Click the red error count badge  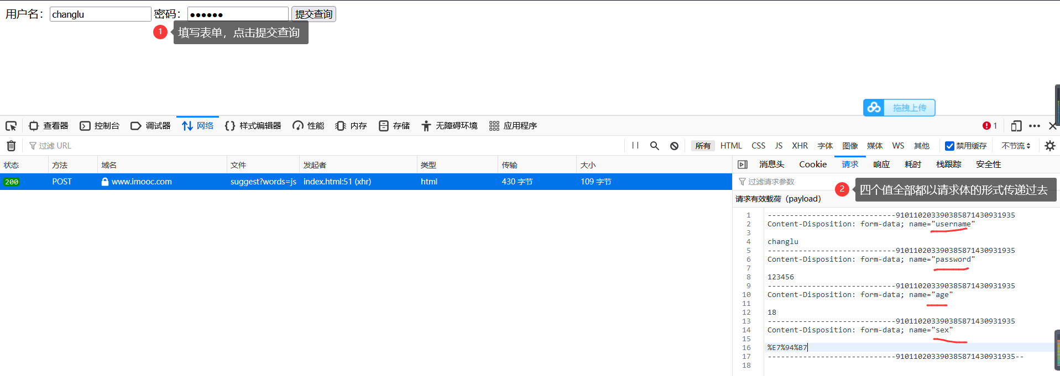(x=990, y=126)
